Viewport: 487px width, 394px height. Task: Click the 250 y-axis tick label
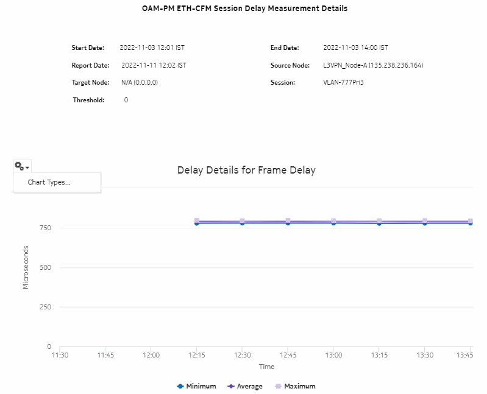pyautogui.click(x=45, y=307)
